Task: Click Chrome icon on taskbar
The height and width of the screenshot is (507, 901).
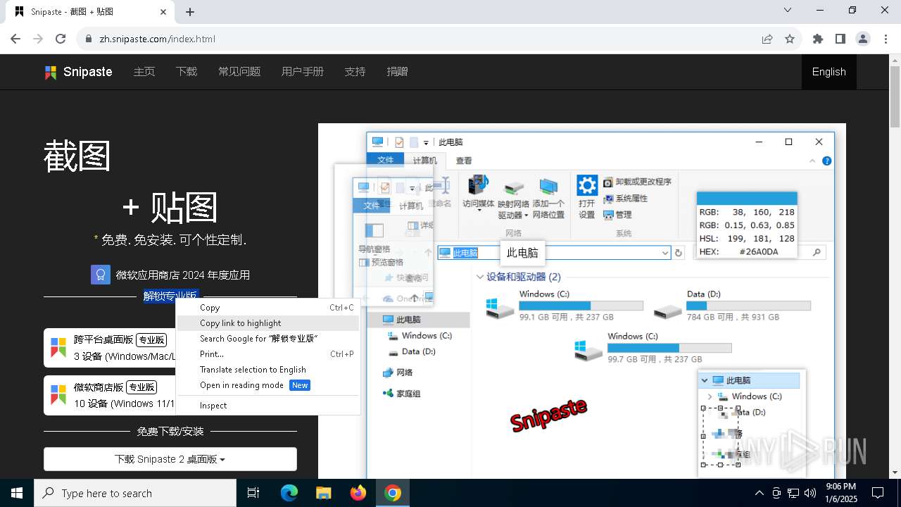Action: pyautogui.click(x=393, y=493)
